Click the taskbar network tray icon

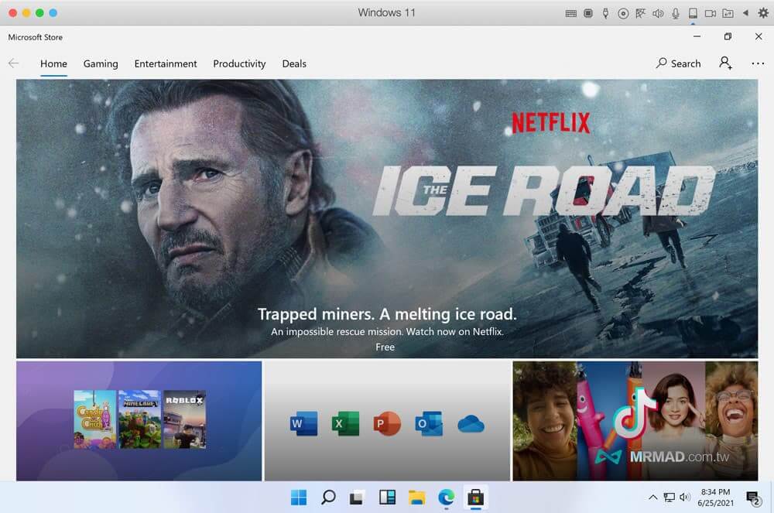click(669, 498)
